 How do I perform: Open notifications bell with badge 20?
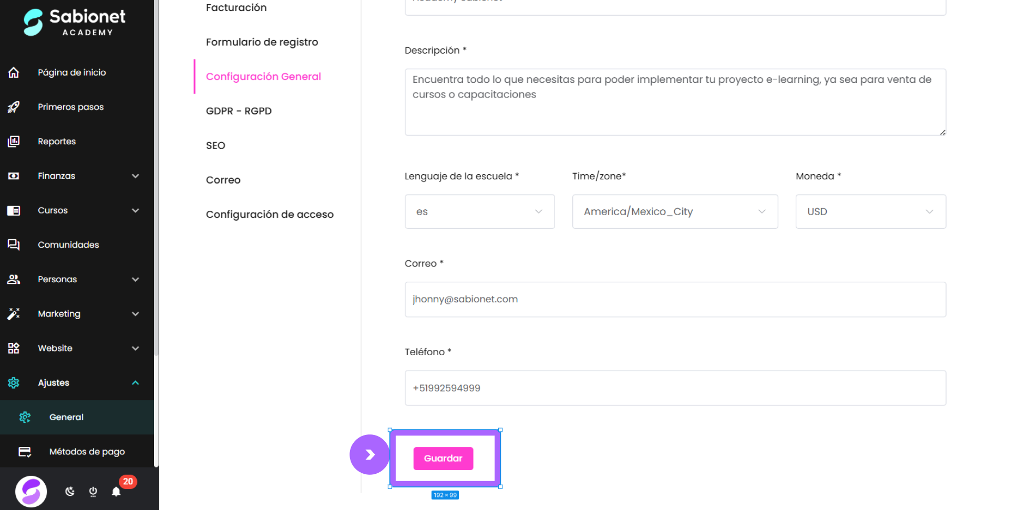click(x=116, y=492)
